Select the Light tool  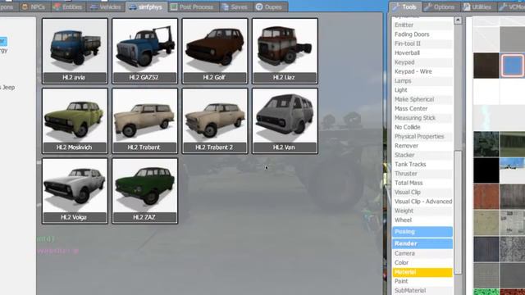pyautogui.click(x=422, y=90)
